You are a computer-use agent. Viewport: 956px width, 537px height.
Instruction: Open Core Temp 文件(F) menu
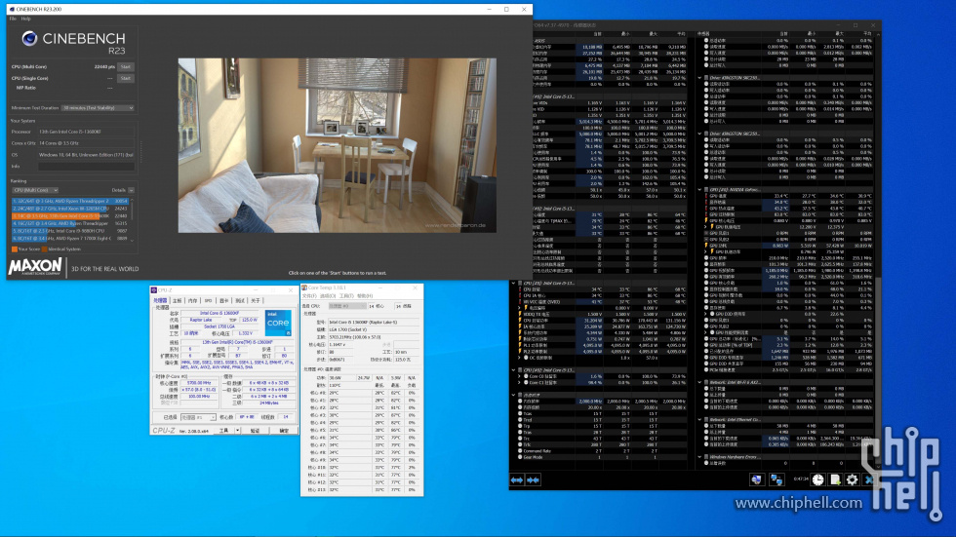[309, 296]
